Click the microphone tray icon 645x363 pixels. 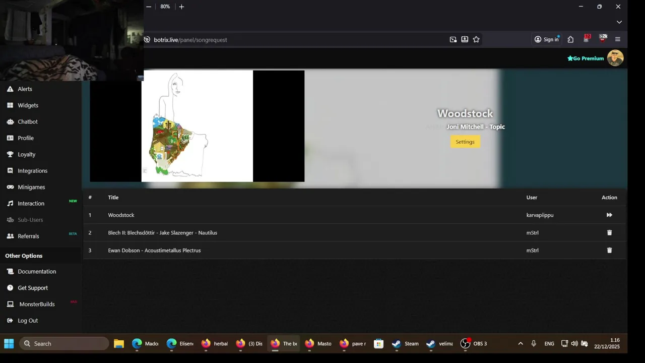tap(534, 344)
